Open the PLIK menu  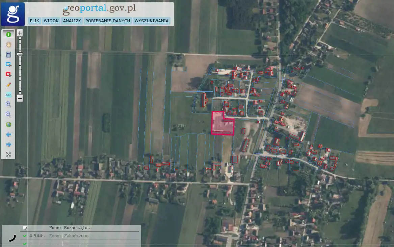point(34,21)
